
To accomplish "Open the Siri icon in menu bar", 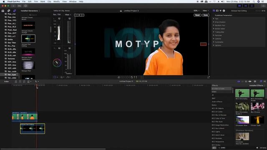I will pyautogui.click(x=258, y=2).
